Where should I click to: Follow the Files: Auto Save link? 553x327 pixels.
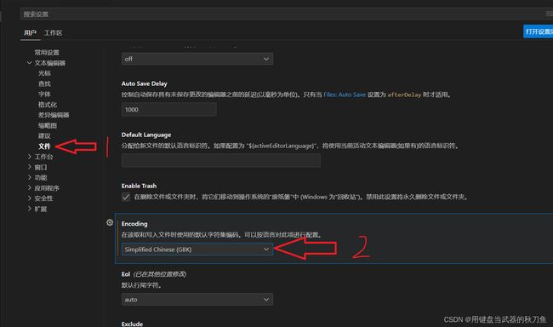click(345, 95)
